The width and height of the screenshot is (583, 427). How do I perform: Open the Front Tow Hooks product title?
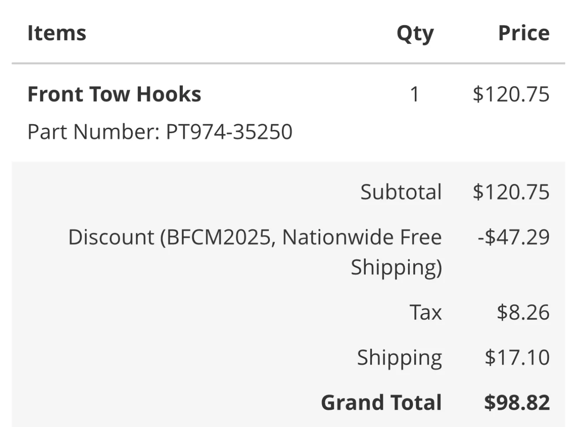[114, 94]
